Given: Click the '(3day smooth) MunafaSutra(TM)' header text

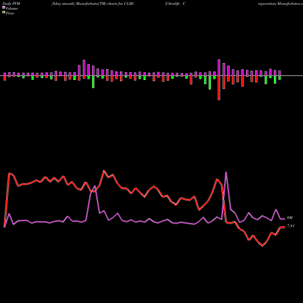Looking at the screenshot, I should tap(79, 4).
